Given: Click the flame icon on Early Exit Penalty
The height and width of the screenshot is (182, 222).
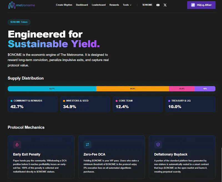Looking at the screenshot, I should pyautogui.click(x=17, y=145).
